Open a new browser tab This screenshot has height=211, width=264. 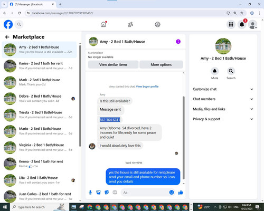click(x=60, y=4)
